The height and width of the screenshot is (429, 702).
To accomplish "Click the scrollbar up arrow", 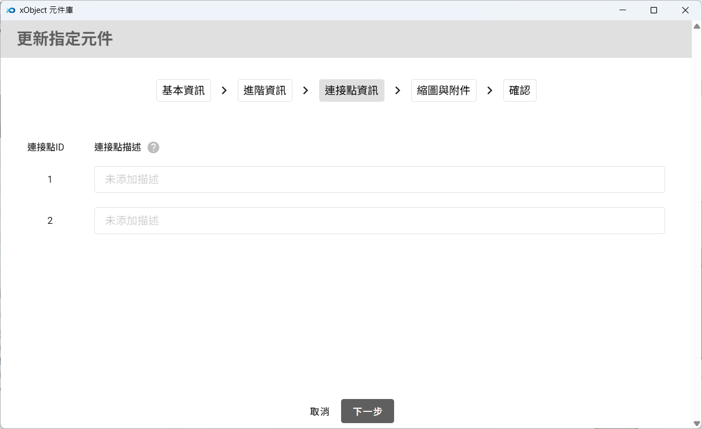I will [x=697, y=26].
